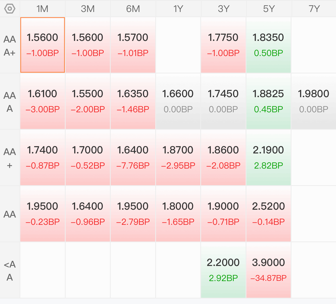Click the AA+ 5Y green cell 2.1900
The image size is (336, 304).
[x=269, y=158]
